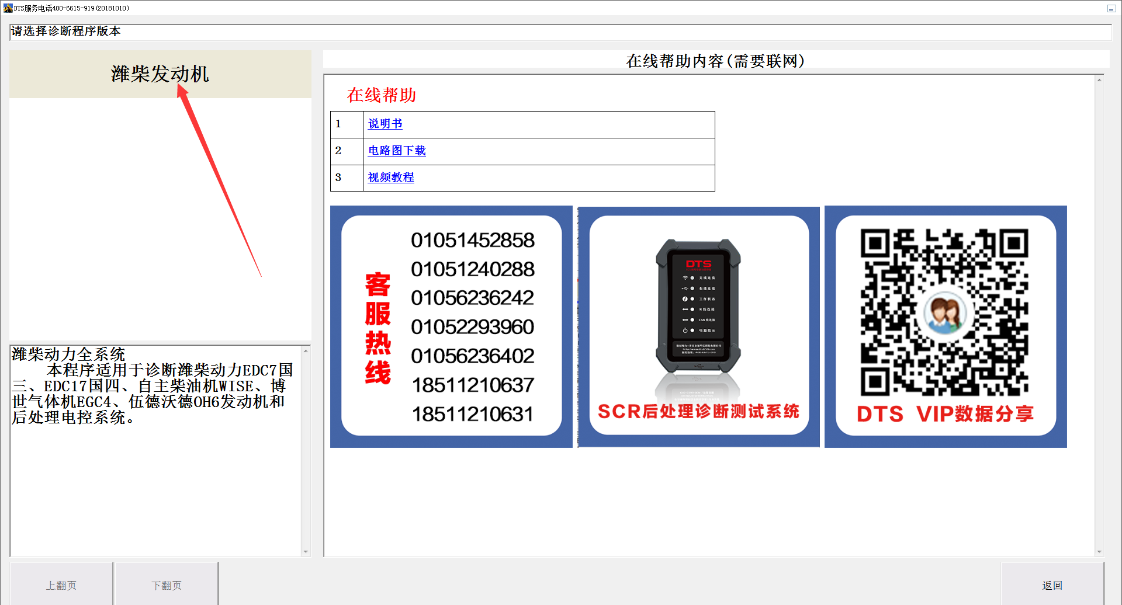Click the online help panel's scroll-up arrow
The image size is (1122, 605).
pyautogui.click(x=1099, y=80)
